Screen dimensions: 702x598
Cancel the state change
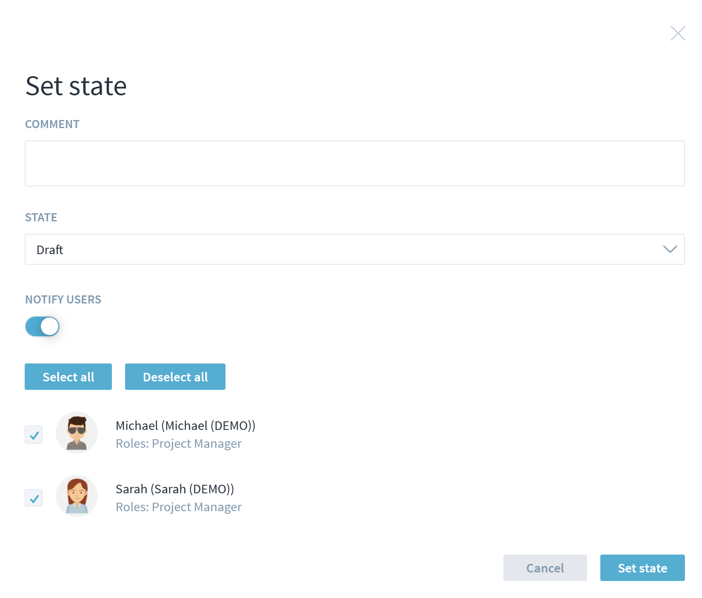point(545,568)
